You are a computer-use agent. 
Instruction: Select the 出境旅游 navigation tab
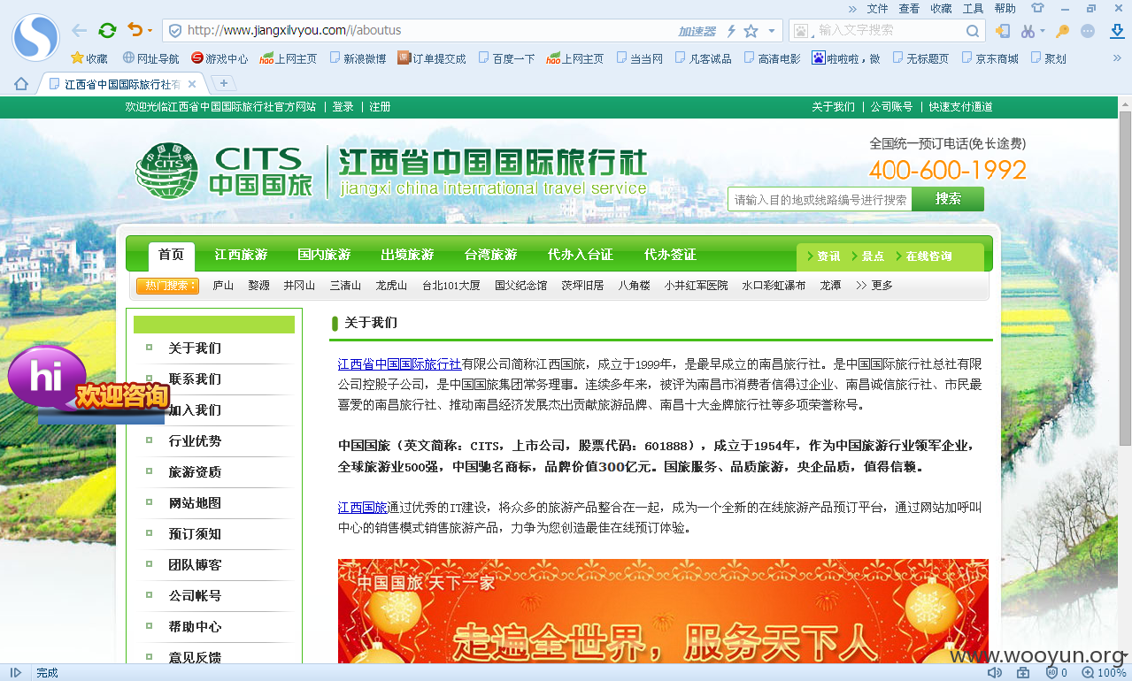coord(407,255)
